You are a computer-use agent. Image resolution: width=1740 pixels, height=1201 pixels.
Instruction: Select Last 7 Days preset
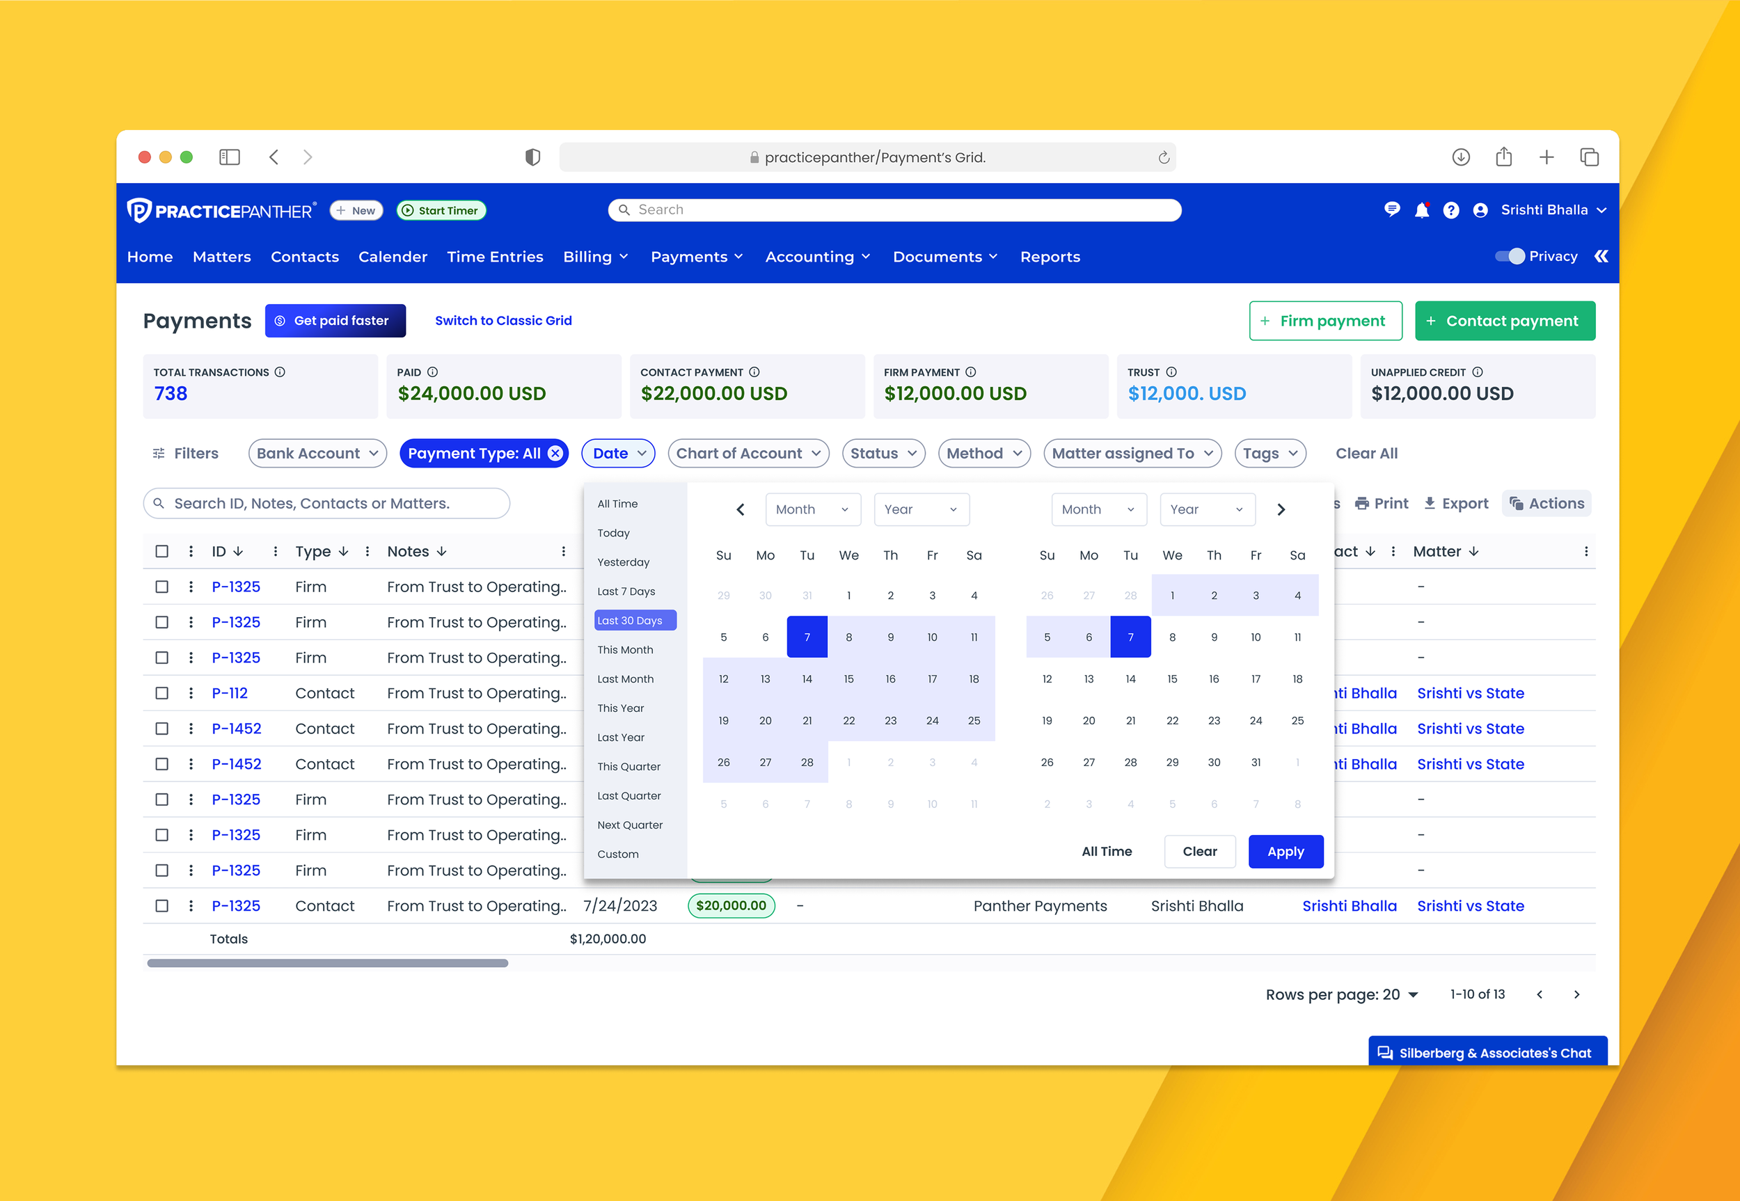coord(626,591)
